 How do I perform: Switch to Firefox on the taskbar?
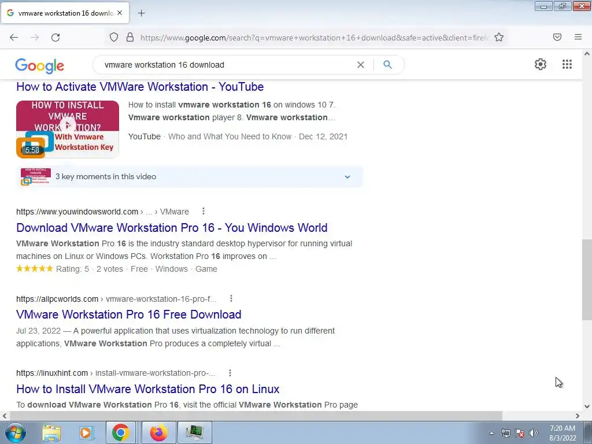point(158,432)
